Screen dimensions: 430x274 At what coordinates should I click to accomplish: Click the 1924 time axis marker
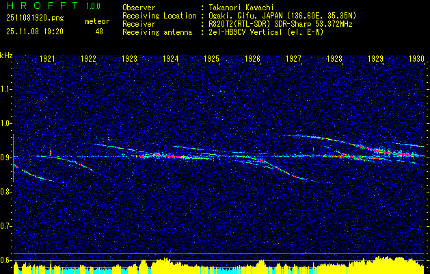[x=171, y=58]
